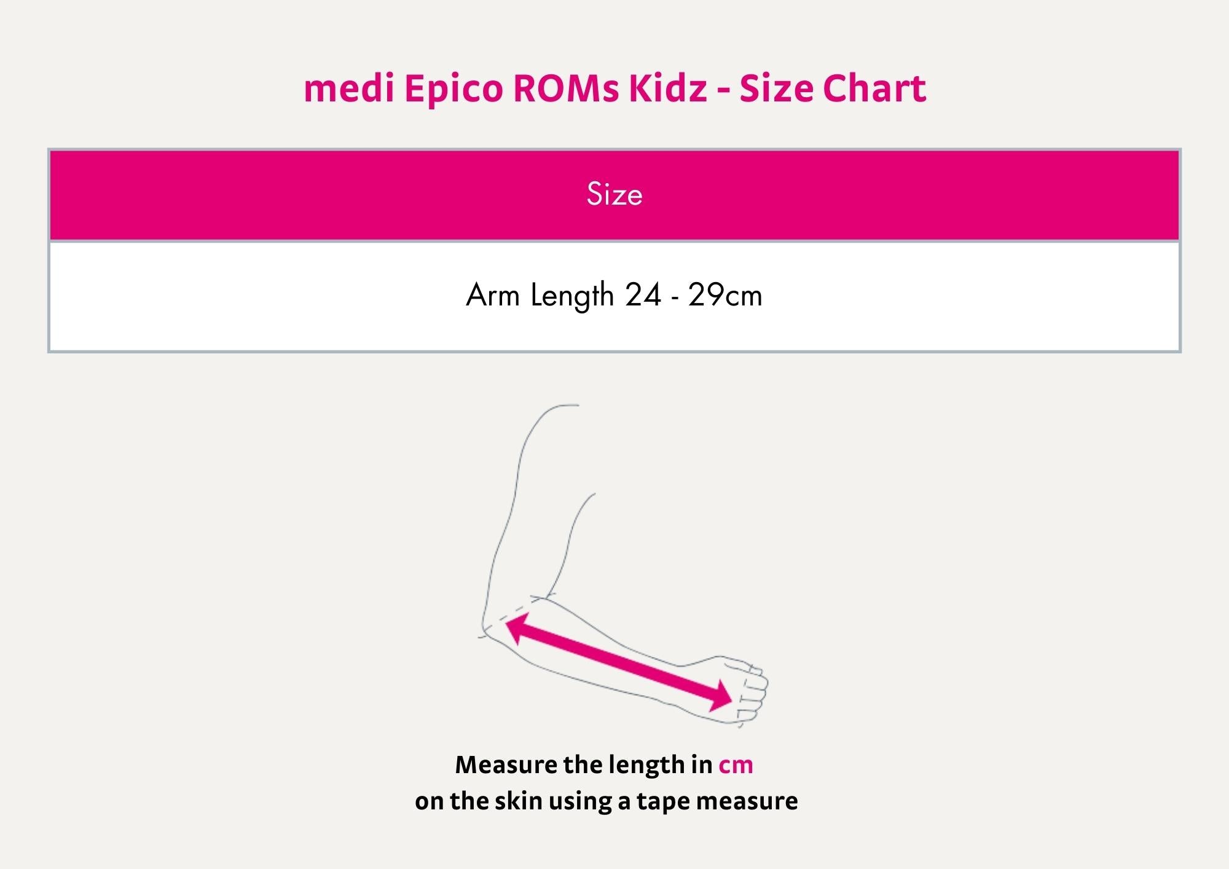Click the word "medi" in the title
This screenshot has height=869, width=1229.
pyautogui.click(x=348, y=88)
